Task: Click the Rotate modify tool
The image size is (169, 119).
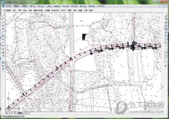Action: (166, 36)
